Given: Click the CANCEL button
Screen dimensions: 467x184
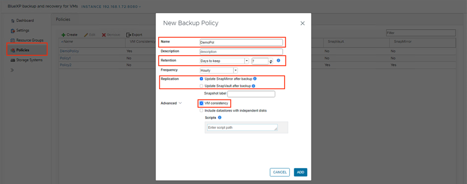Looking at the screenshot, I should [280, 172].
